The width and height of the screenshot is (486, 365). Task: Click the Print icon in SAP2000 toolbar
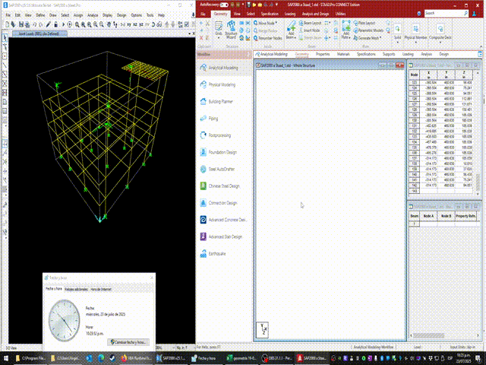[x=27, y=24]
